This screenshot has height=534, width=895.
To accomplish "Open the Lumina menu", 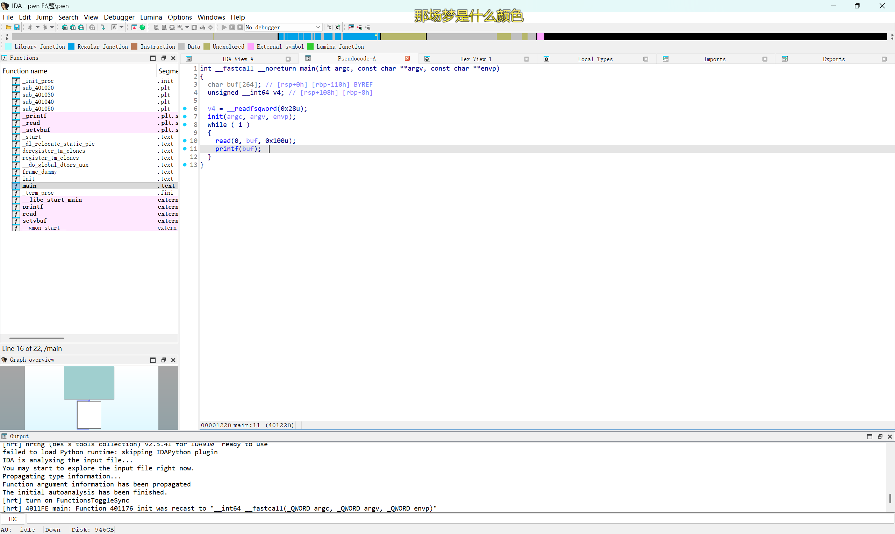I will point(151,17).
